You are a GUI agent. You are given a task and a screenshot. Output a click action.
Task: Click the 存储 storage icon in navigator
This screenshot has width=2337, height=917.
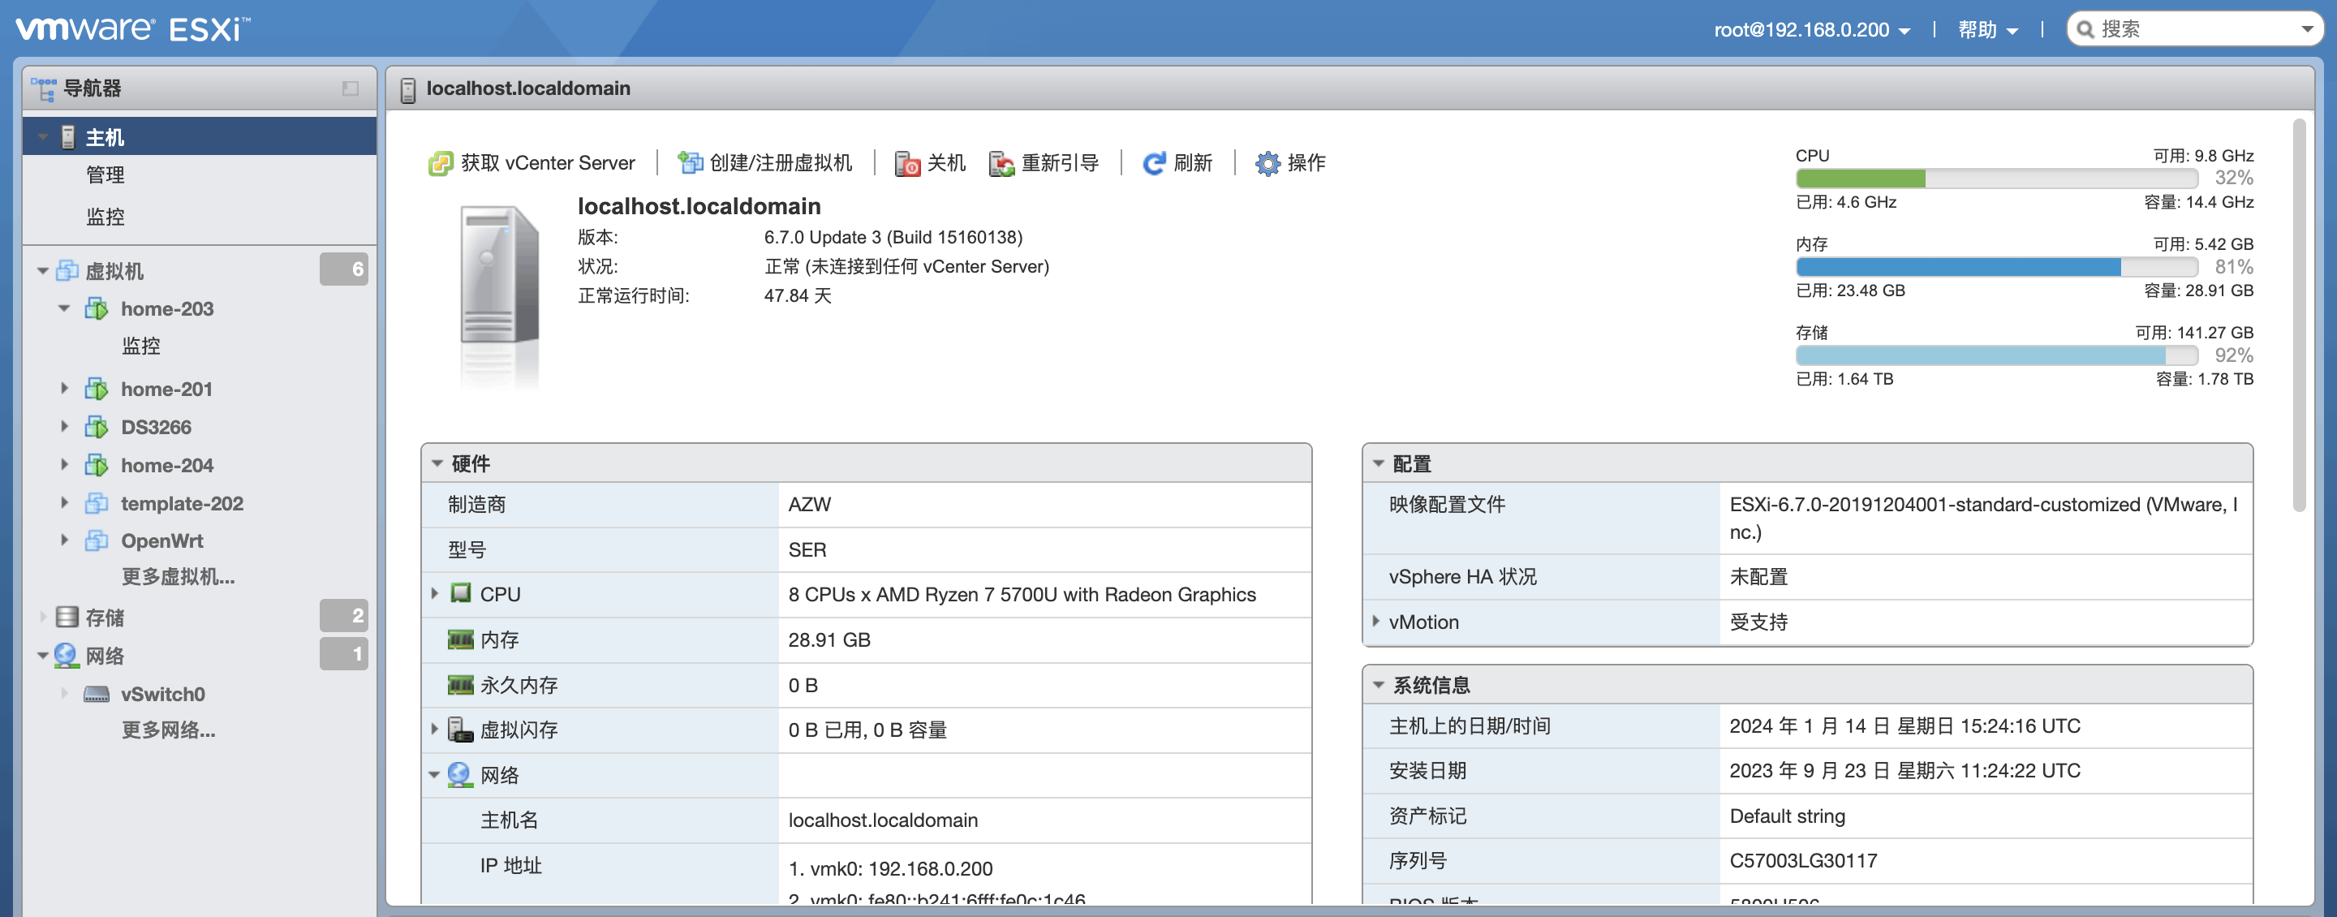click(x=67, y=618)
